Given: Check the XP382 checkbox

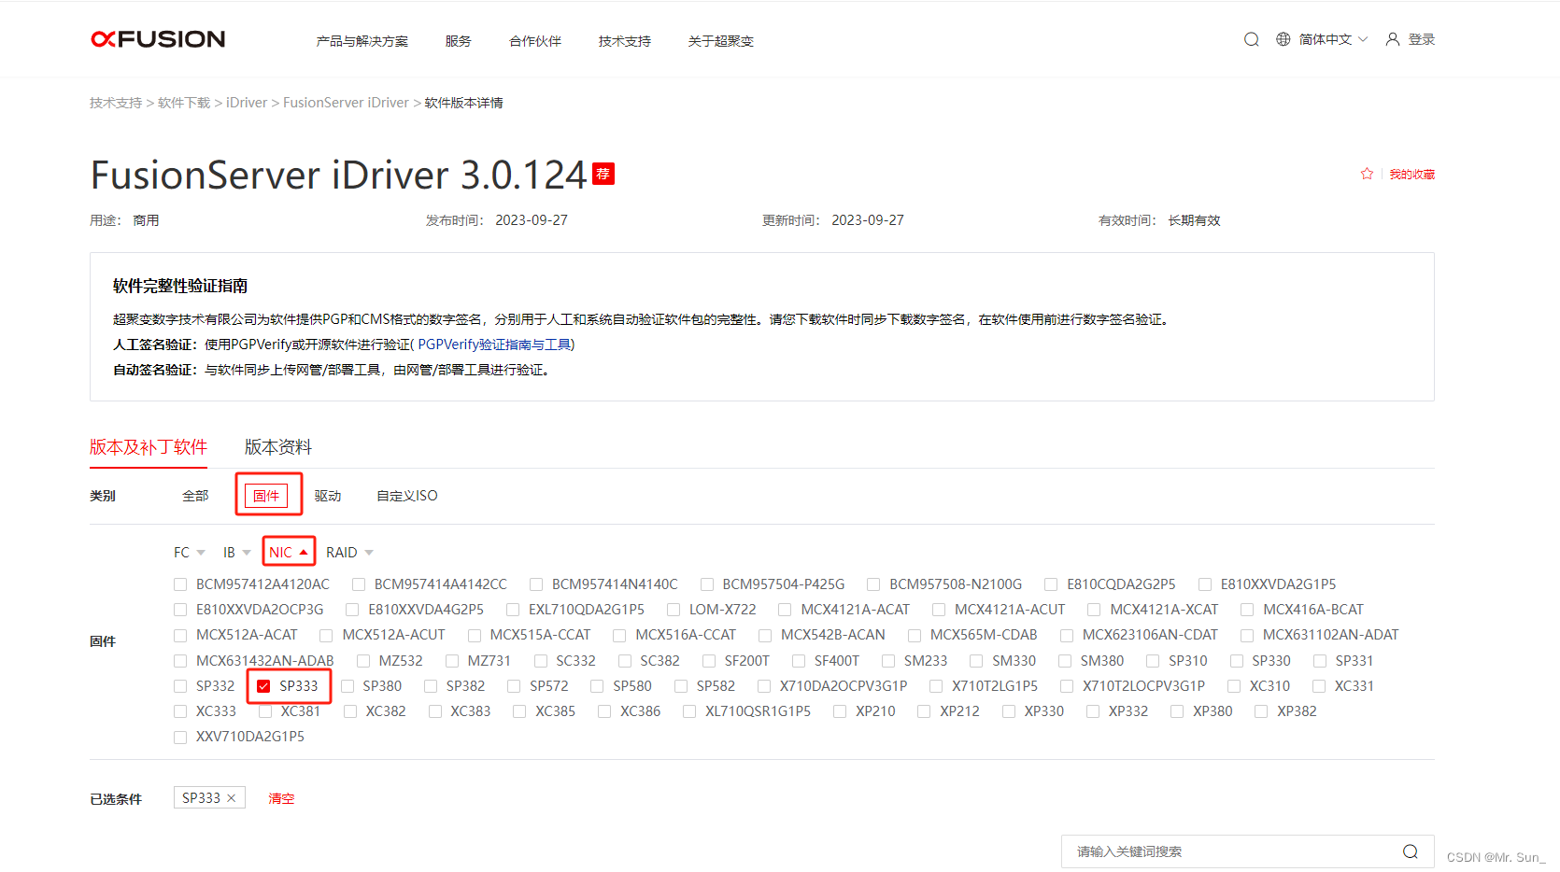Looking at the screenshot, I should point(1261,711).
